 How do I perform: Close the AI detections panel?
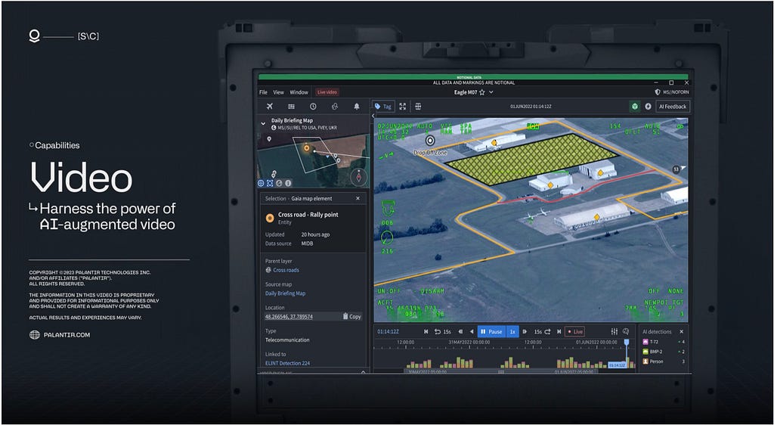[681, 332]
